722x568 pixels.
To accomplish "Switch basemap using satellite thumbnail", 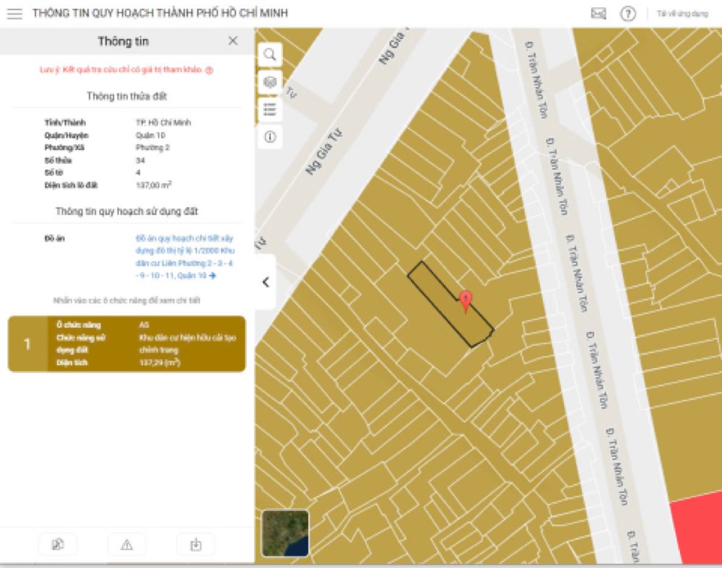I will (x=285, y=533).
